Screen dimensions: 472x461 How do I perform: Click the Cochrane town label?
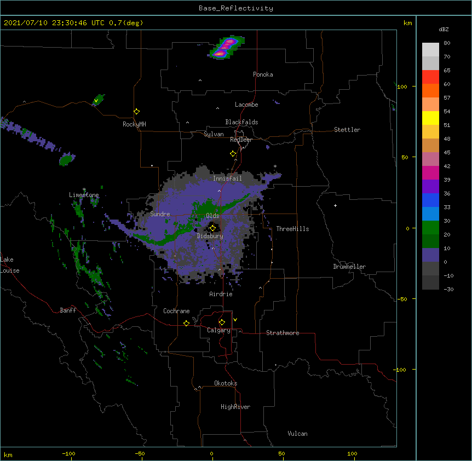coord(176,311)
